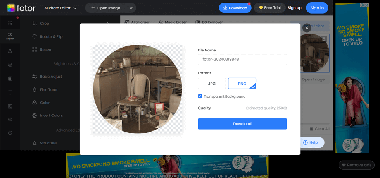
Task: Delete thumbnail via its trash icon
Action: 324,39
